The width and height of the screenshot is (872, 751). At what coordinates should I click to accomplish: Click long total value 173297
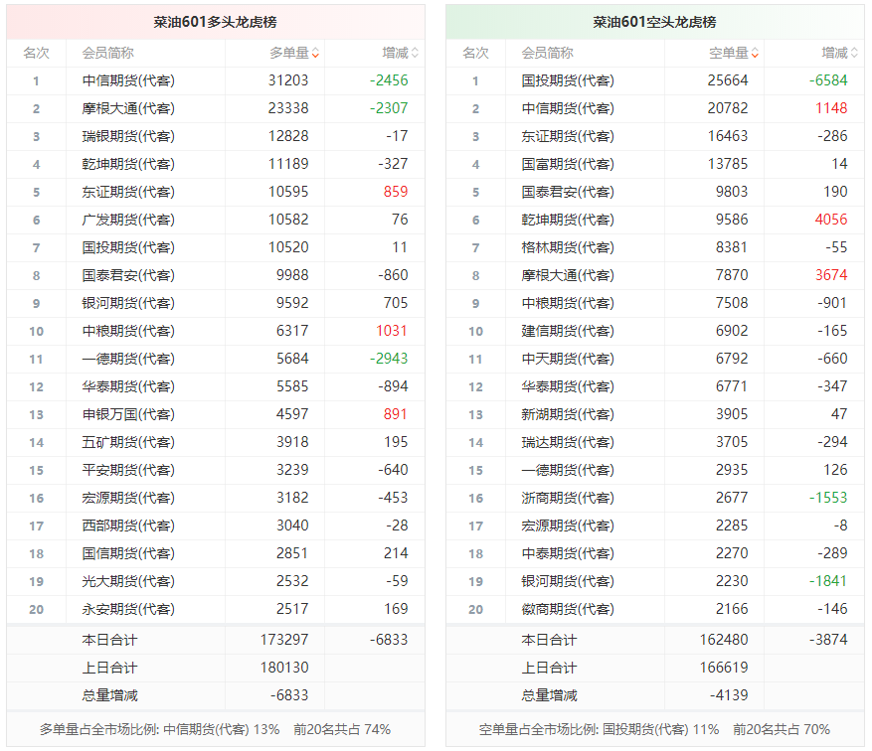tap(284, 640)
